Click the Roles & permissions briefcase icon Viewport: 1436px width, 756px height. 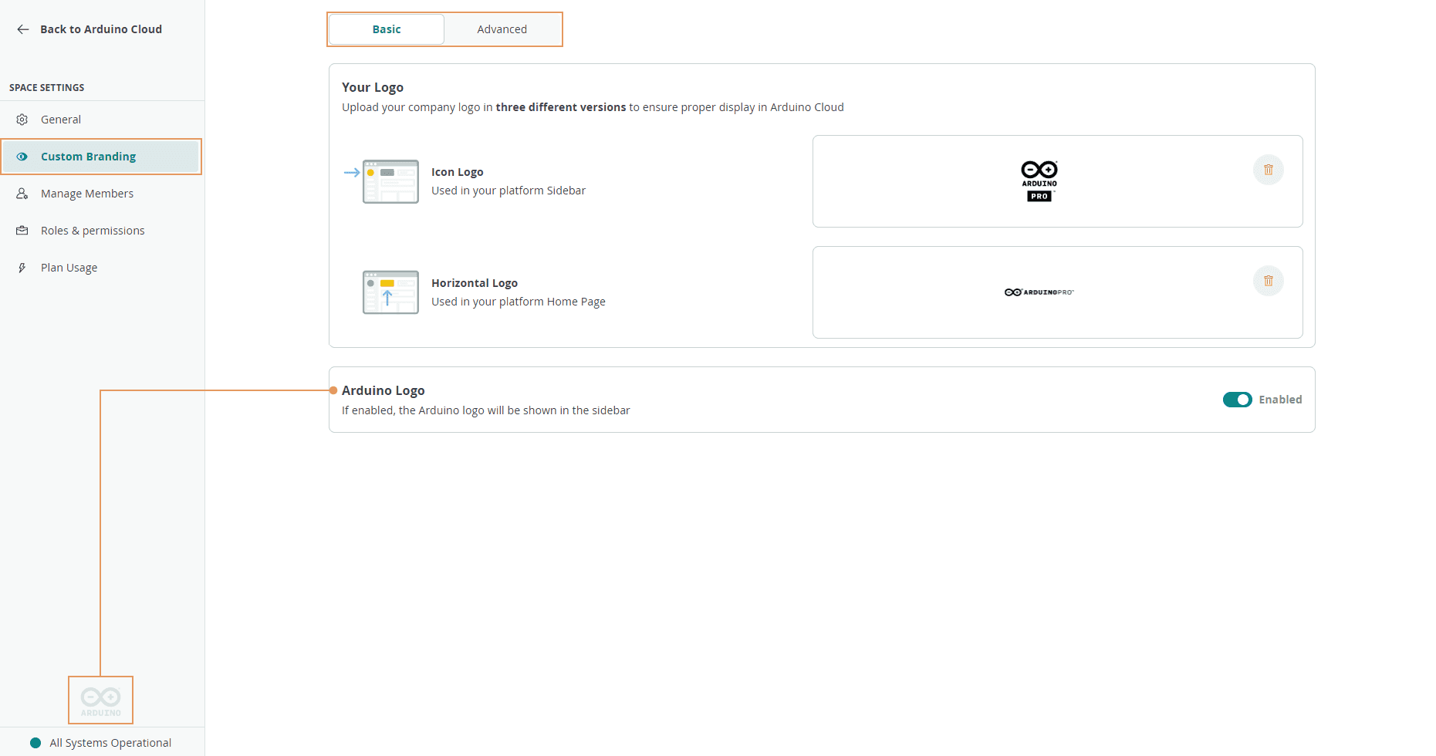coord(22,231)
